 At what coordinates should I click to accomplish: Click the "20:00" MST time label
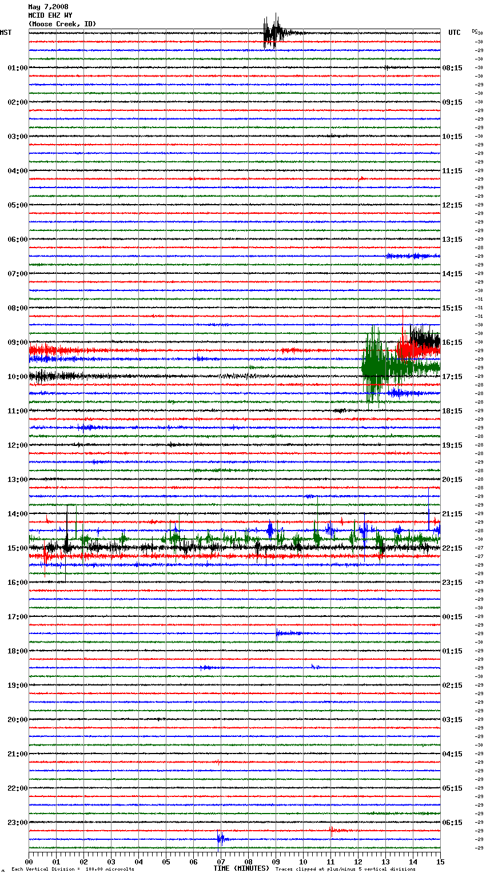(17, 720)
